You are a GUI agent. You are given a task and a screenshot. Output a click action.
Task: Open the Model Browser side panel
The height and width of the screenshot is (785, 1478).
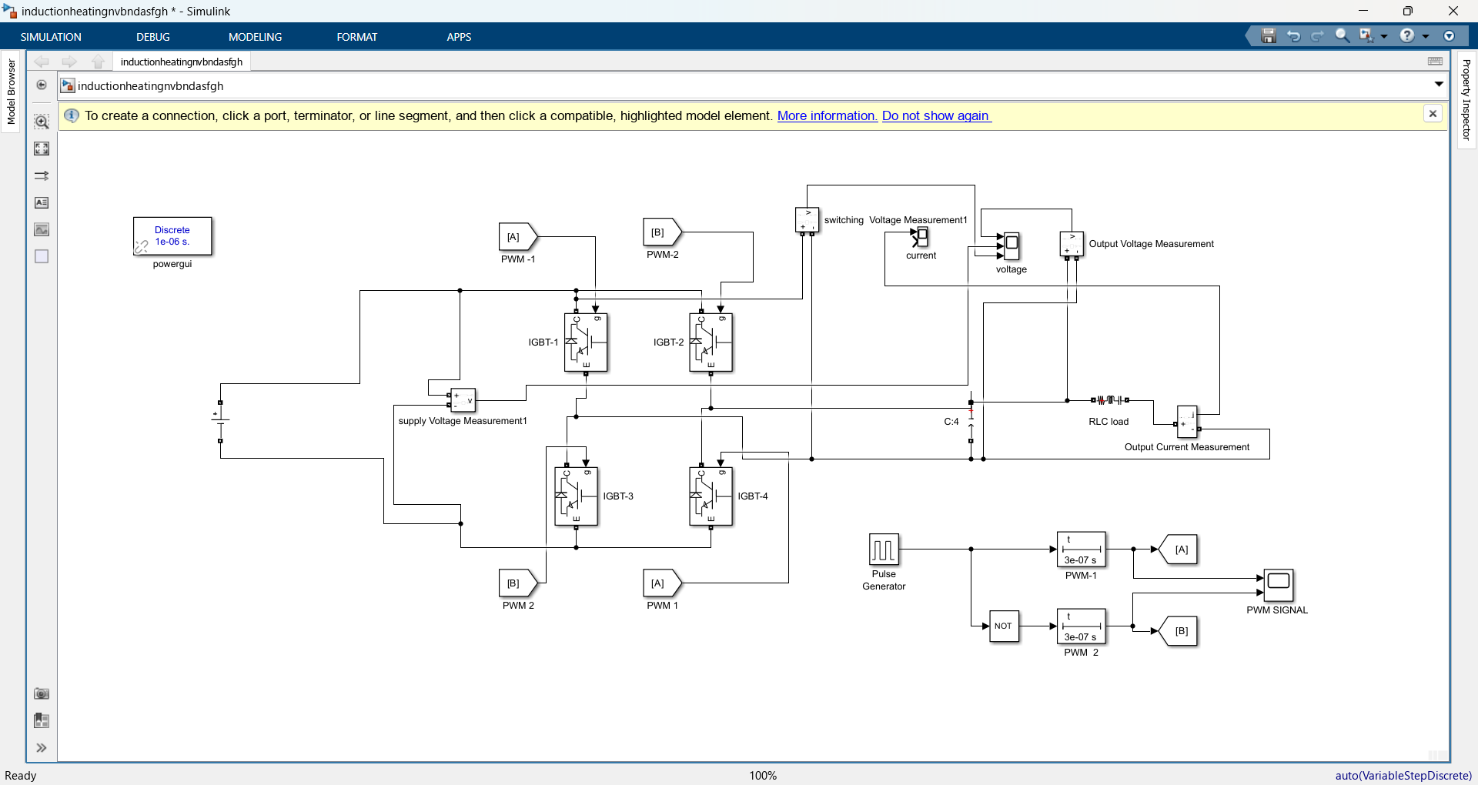11,92
